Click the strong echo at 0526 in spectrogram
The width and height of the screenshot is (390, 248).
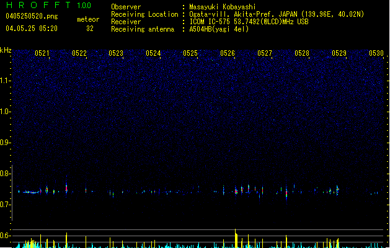[x=236, y=191]
